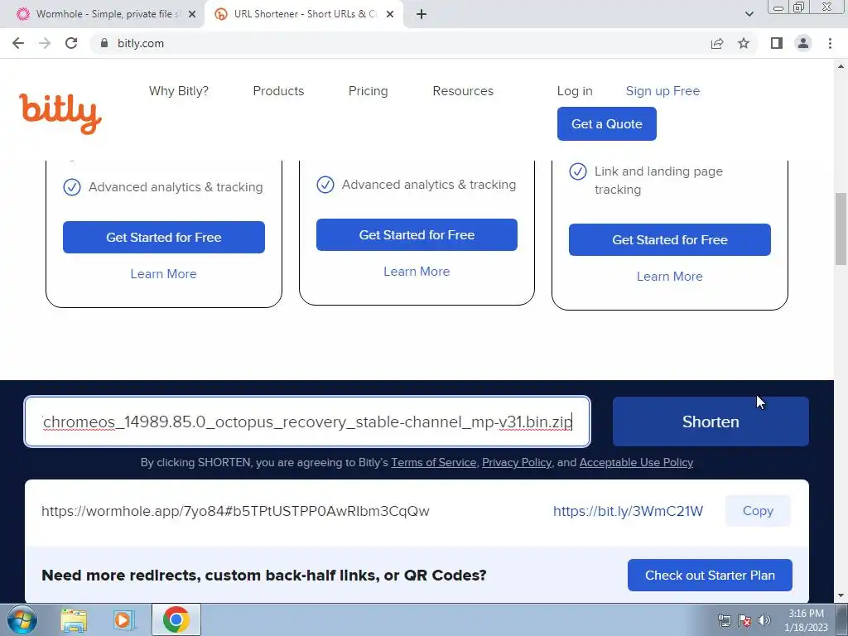Viewport: 848px width, 636px height.
Task: Click the middle card's Get Started for Free
Action: pyautogui.click(x=417, y=234)
